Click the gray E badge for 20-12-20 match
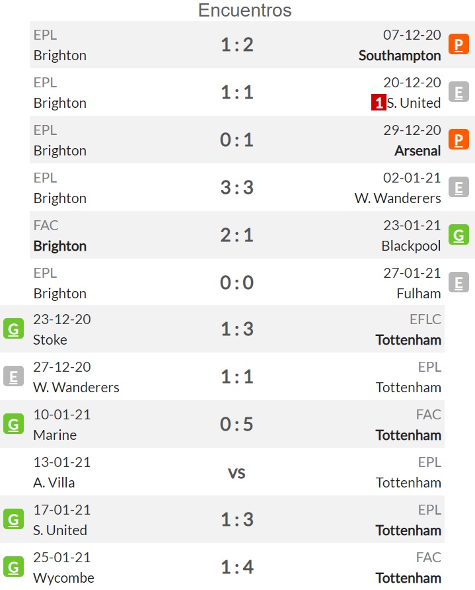Image resolution: width=475 pixels, height=590 pixels. click(458, 92)
